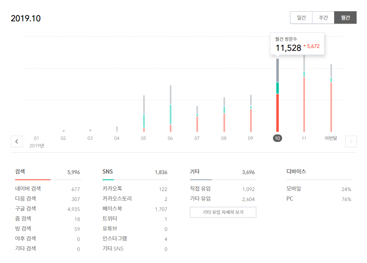Click the 5,996 search total value
The height and width of the screenshot is (263, 367).
coord(74,172)
